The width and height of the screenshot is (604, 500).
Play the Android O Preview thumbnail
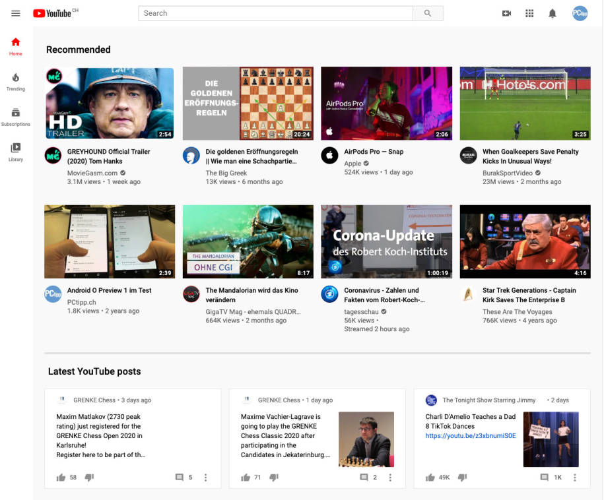click(x=110, y=241)
